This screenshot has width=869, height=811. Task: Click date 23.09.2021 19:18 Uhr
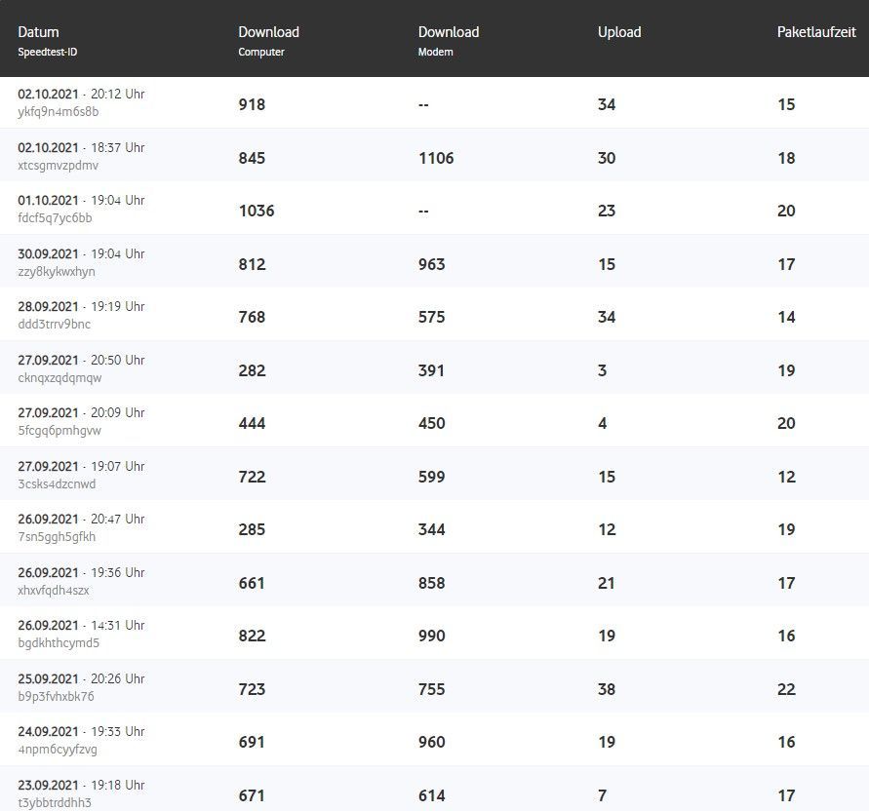click(x=81, y=786)
